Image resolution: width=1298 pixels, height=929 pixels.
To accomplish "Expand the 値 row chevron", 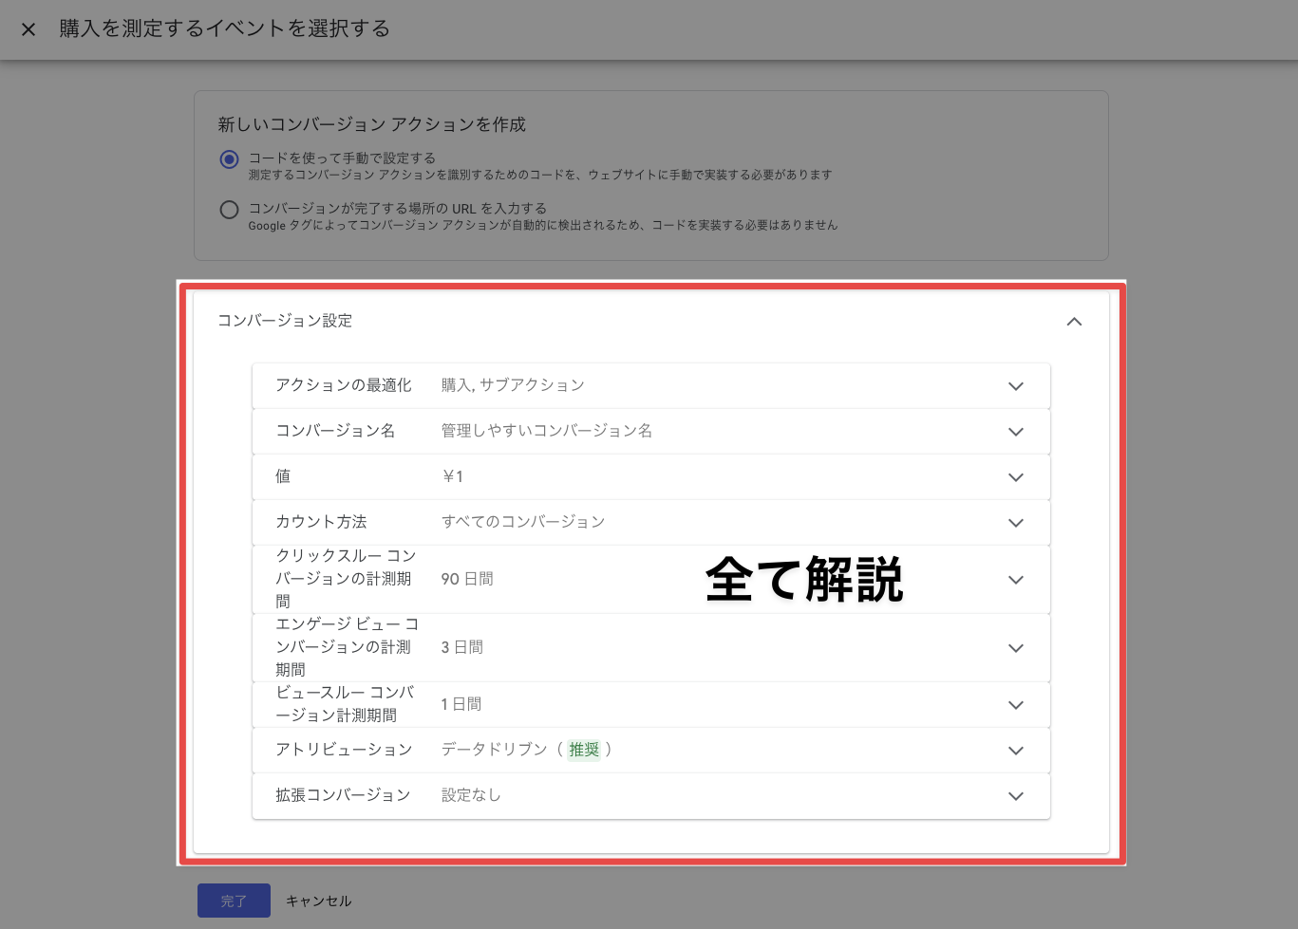I will (x=1015, y=477).
